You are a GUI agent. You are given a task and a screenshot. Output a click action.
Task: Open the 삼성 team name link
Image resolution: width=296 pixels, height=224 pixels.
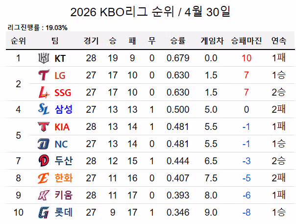coord(64,109)
